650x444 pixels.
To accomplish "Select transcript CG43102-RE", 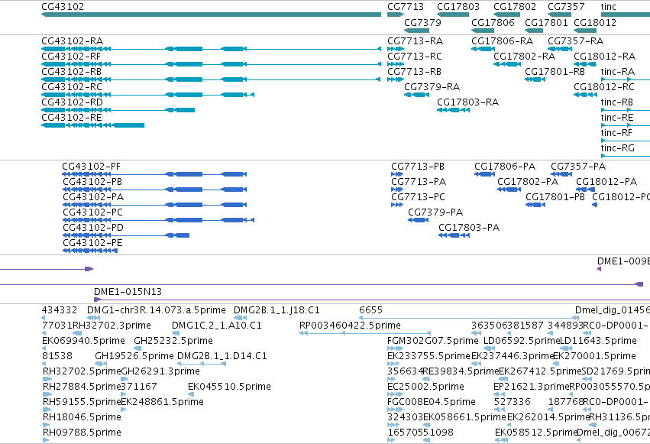I will click(x=93, y=125).
